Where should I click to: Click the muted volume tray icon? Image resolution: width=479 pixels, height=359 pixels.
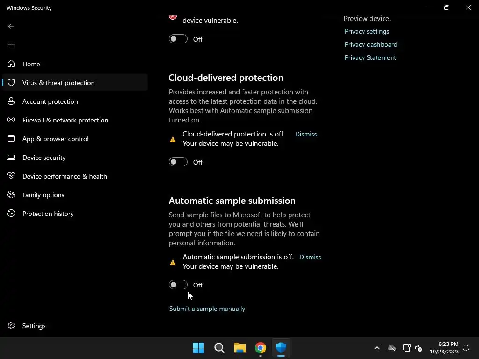click(x=419, y=348)
